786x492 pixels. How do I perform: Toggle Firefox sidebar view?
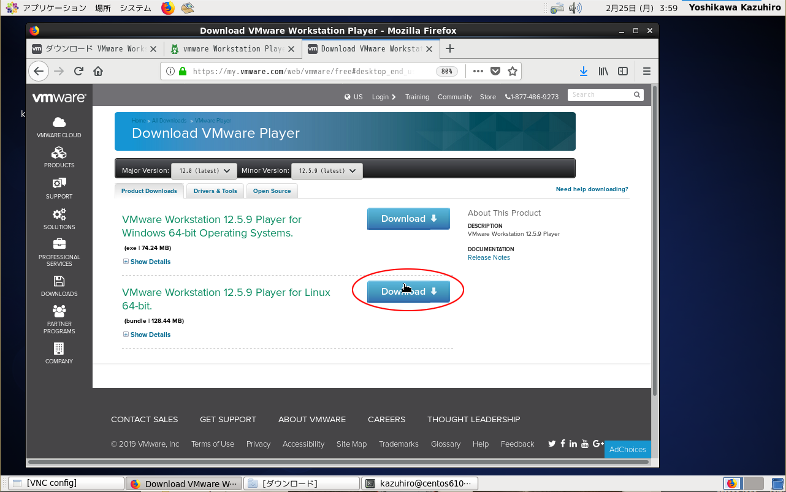click(623, 71)
